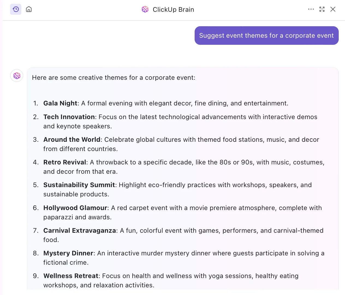Click 'workshops, and relaxation activities.' line
The height and width of the screenshot is (295, 345).
pos(99,285)
